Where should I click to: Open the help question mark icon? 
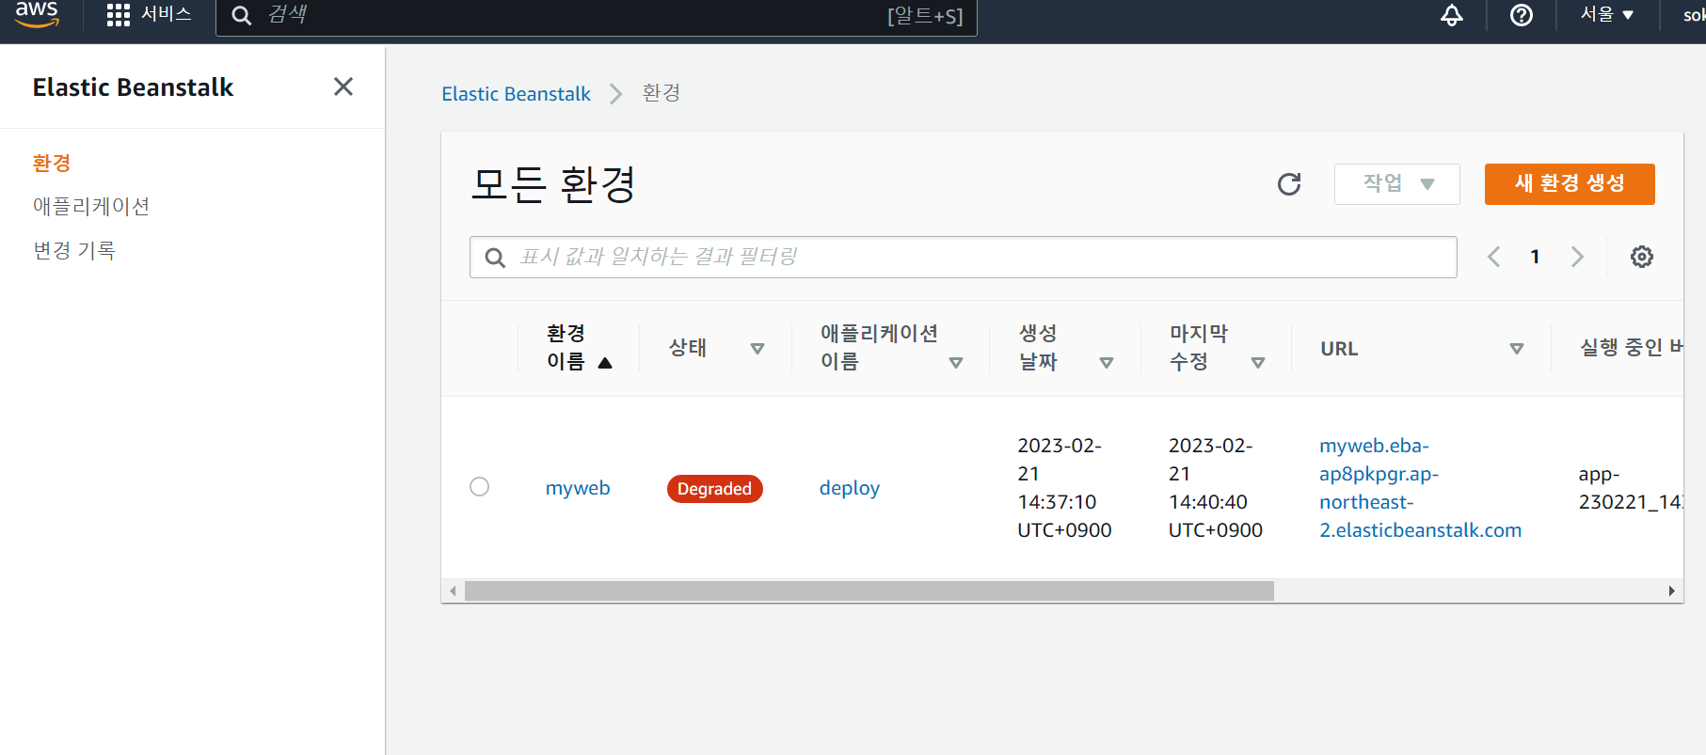click(1522, 15)
